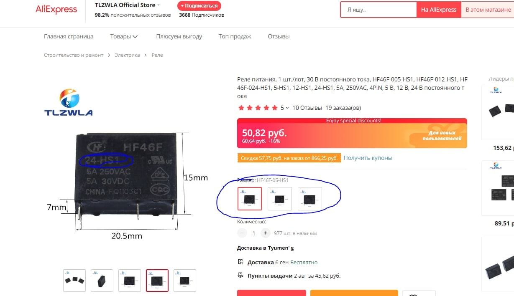
Task: Open the Электрика breadcrumb link
Action: (127, 55)
